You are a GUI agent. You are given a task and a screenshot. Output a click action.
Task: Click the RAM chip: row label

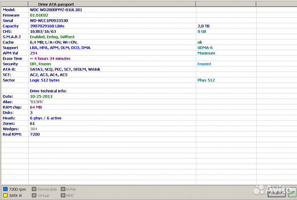coord(12,107)
